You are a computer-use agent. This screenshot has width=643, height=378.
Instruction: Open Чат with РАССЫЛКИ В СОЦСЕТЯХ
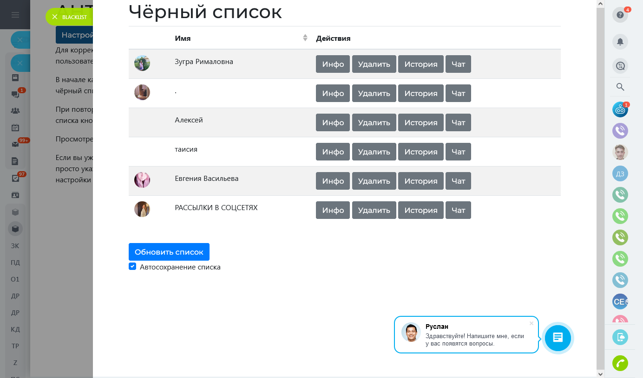(458, 210)
